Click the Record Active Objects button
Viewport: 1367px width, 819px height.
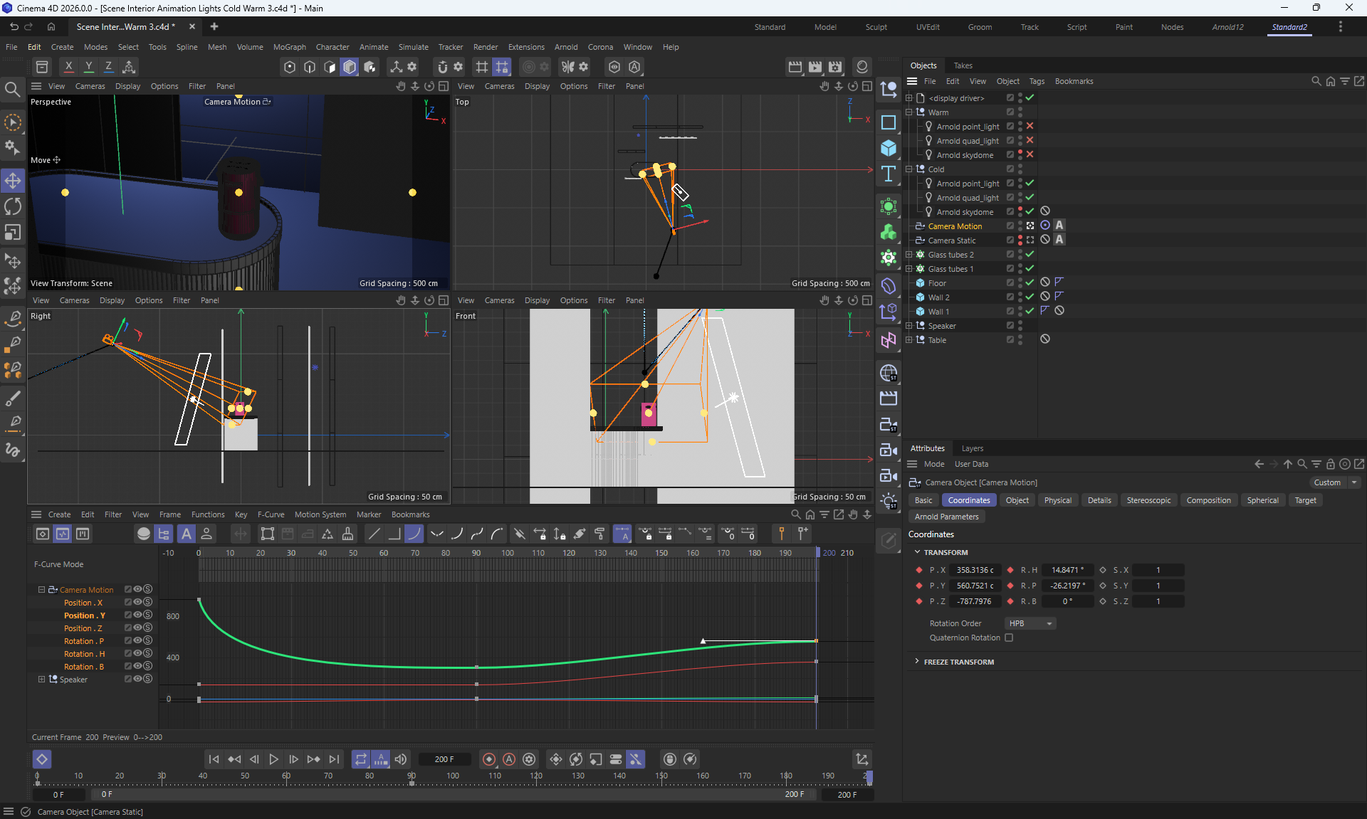point(489,759)
